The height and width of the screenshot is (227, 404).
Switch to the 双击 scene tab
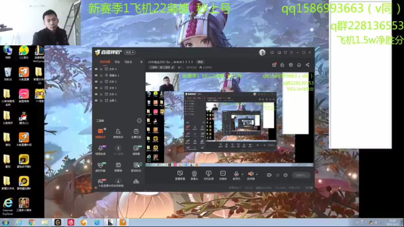117,62
